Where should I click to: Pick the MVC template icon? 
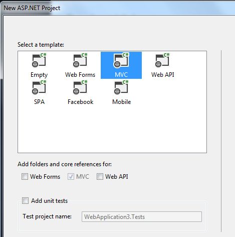point(121,60)
